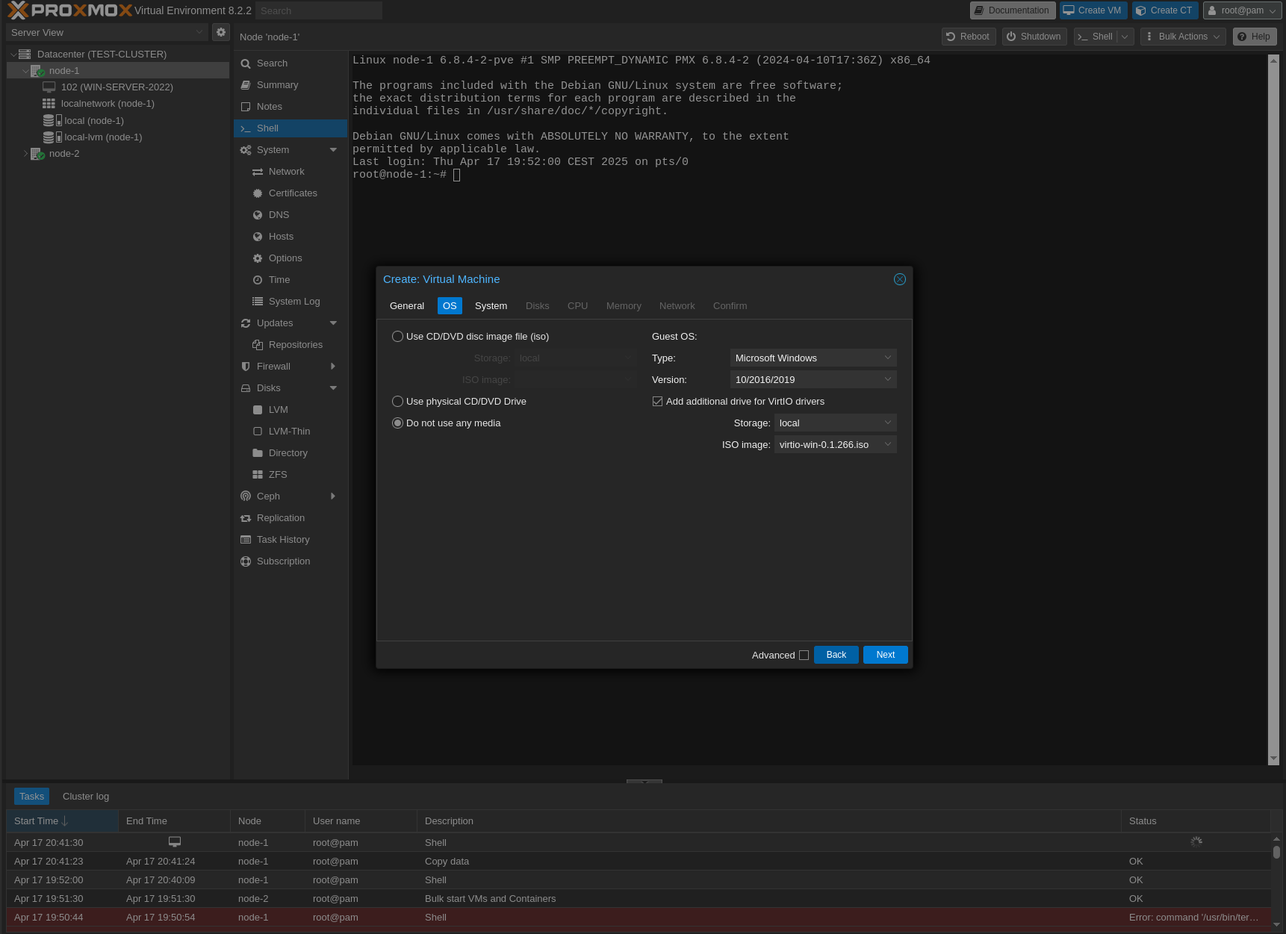Enable the Advanced checkbox in the wizard
The image size is (1286, 934).
click(804, 655)
